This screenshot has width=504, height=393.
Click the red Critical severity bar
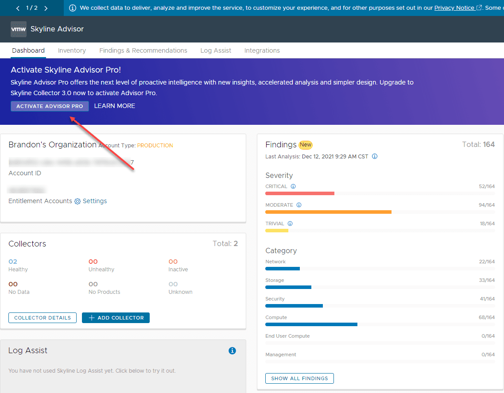coord(300,193)
